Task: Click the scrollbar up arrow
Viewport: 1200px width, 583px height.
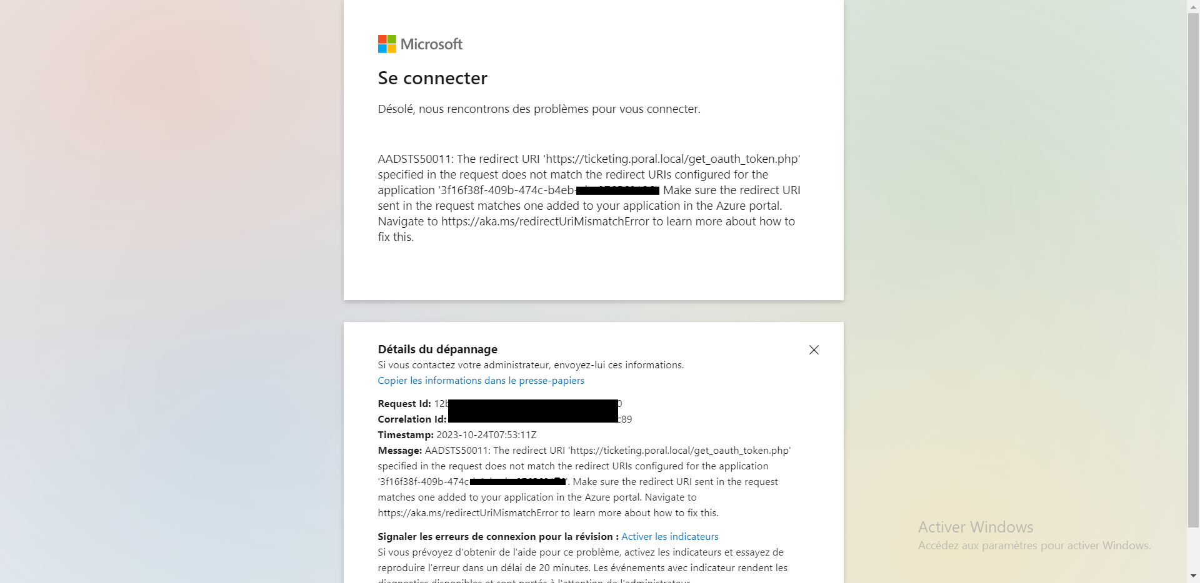Action: pyautogui.click(x=1194, y=5)
